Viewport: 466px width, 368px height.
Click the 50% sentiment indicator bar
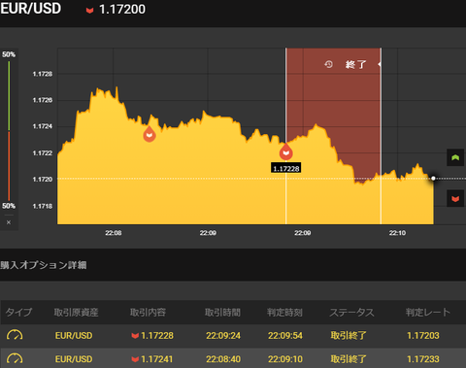[9, 130]
